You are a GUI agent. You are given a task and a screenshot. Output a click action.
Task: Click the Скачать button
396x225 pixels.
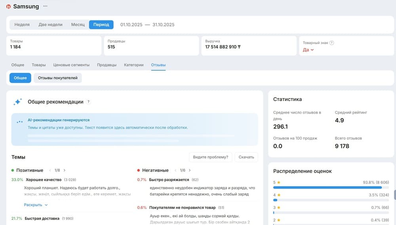(246, 157)
